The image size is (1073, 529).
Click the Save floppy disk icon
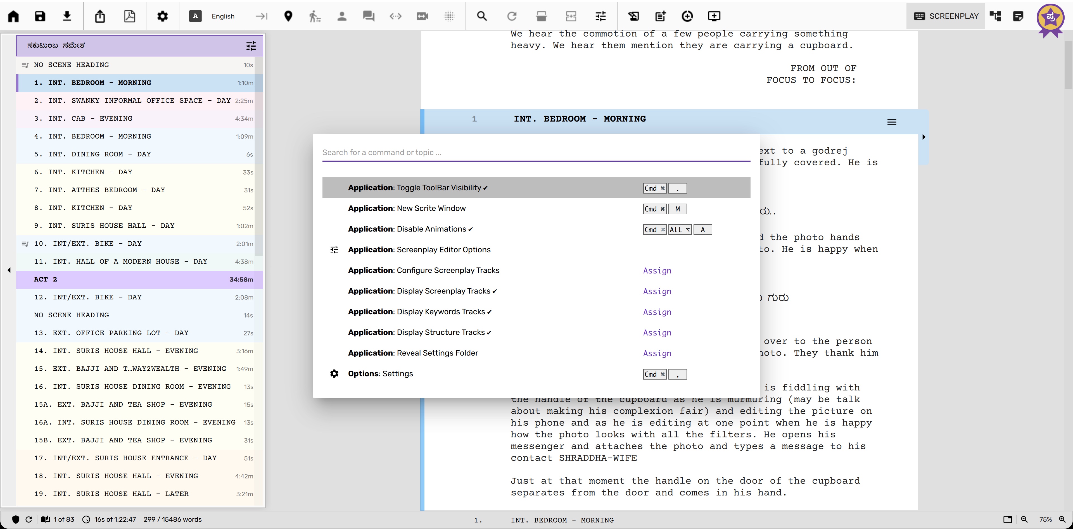click(x=40, y=16)
